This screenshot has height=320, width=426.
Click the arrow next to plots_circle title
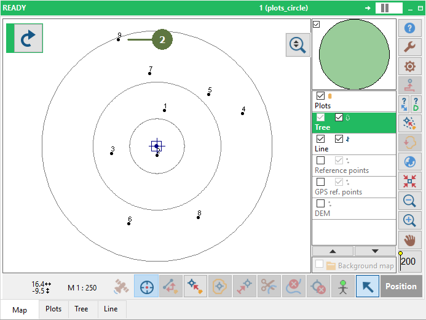(368, 8)
